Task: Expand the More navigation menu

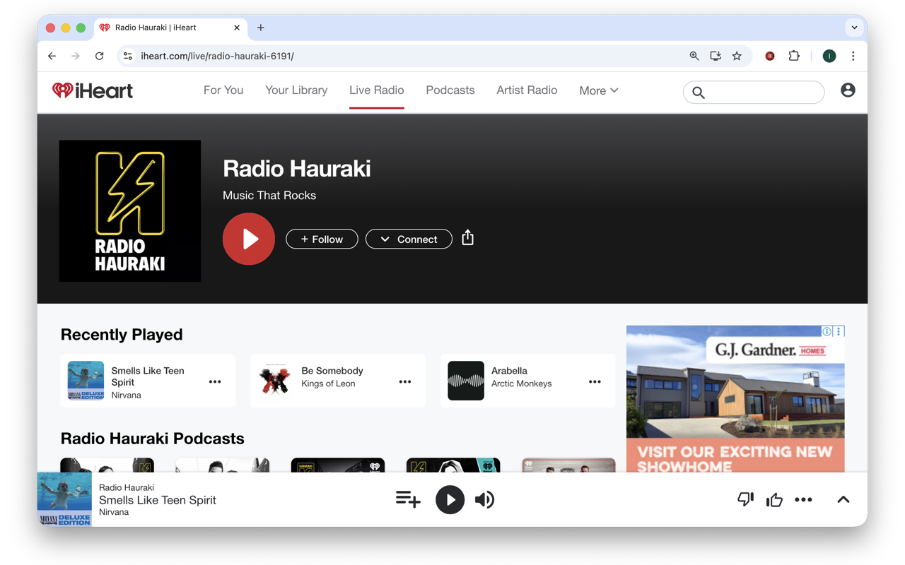Action: tap(599, 90)
